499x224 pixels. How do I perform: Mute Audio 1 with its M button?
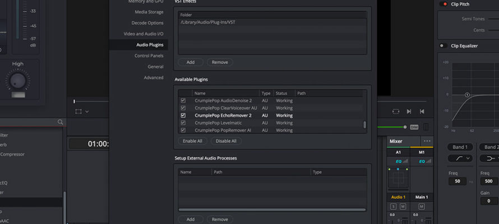click(403, 207)
